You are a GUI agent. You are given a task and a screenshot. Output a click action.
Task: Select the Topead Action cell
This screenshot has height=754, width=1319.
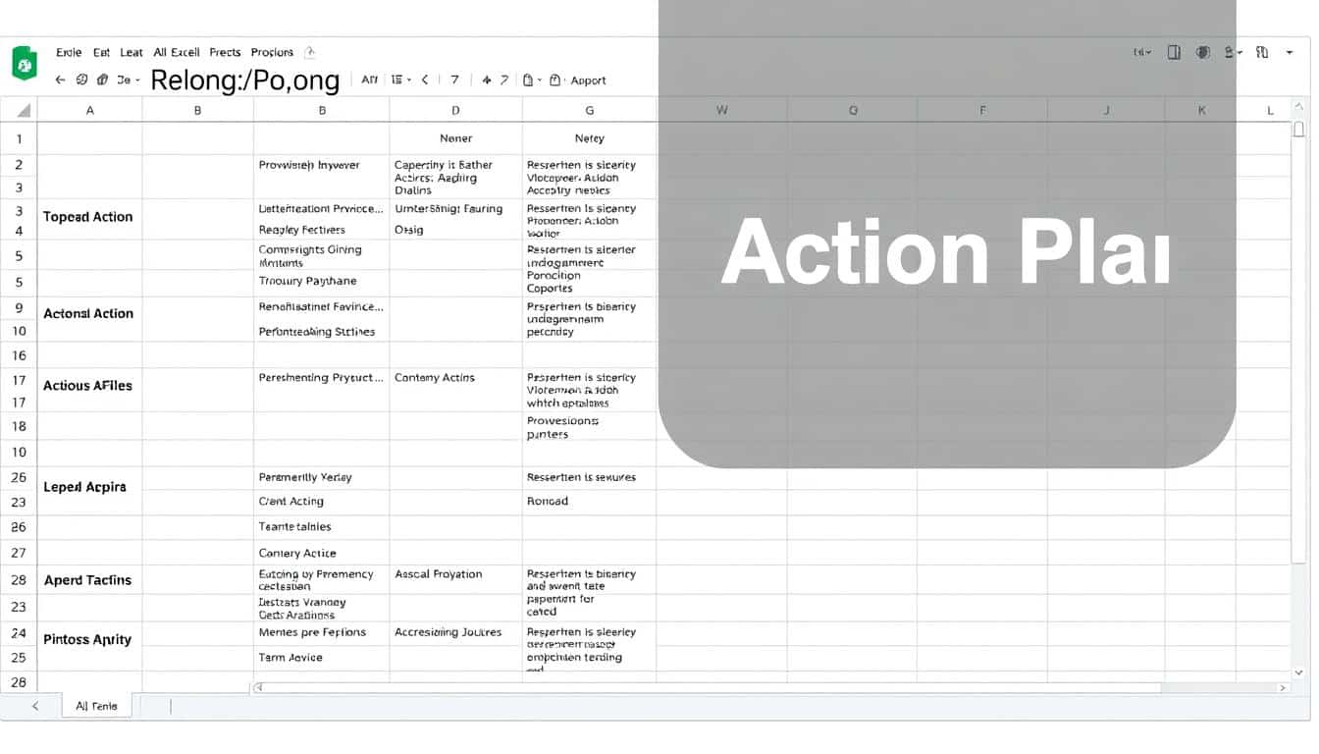(87, 217)
